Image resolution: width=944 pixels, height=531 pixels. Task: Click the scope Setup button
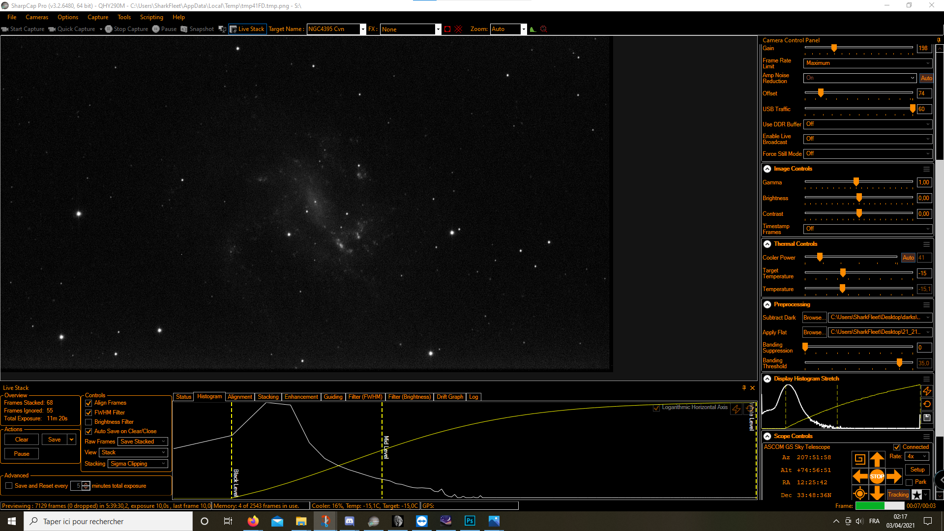click(917, 470)
